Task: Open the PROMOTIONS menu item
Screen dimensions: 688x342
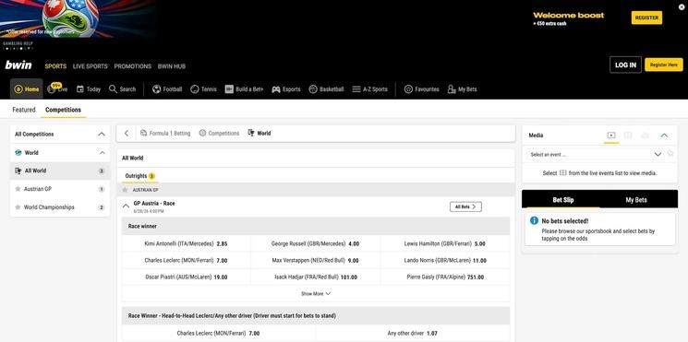Action: (x=132, y=66)
